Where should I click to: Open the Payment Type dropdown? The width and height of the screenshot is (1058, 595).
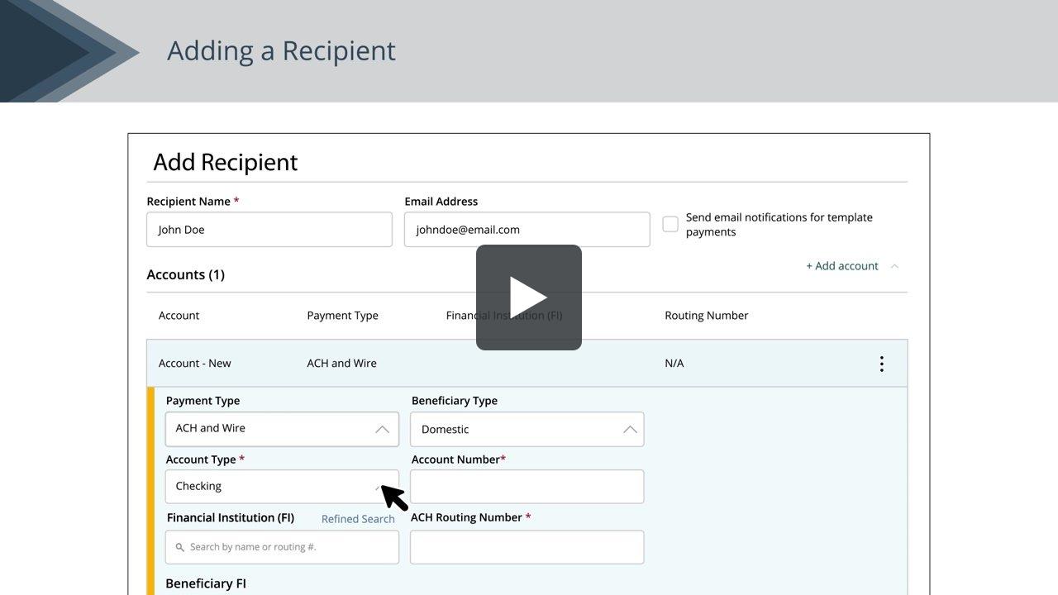[x=282, y=429]
